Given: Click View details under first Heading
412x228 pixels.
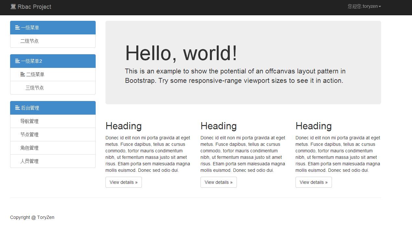Looking at the screenshot, I should (x=124, y=182).
